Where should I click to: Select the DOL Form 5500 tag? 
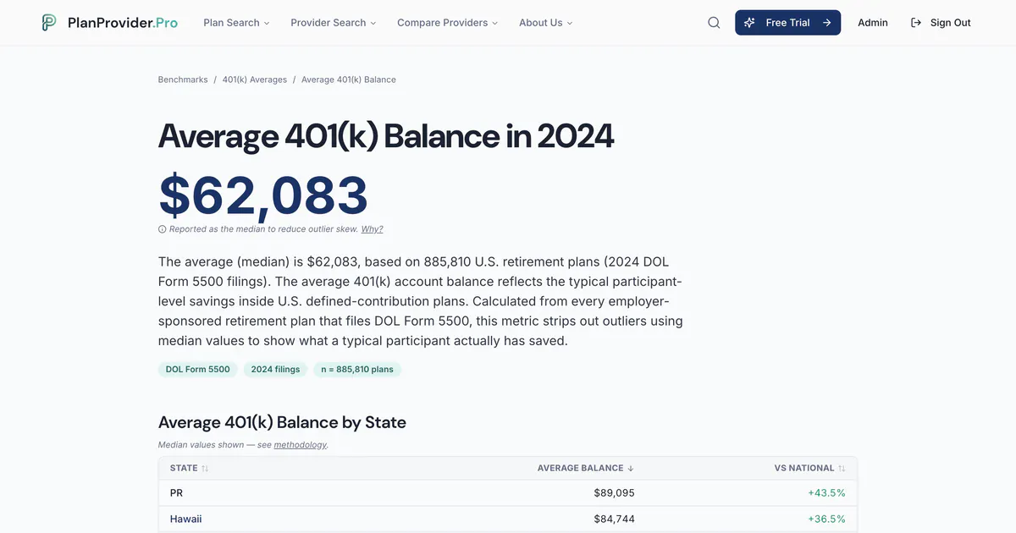pyautogui.click(x=197, y=369)
